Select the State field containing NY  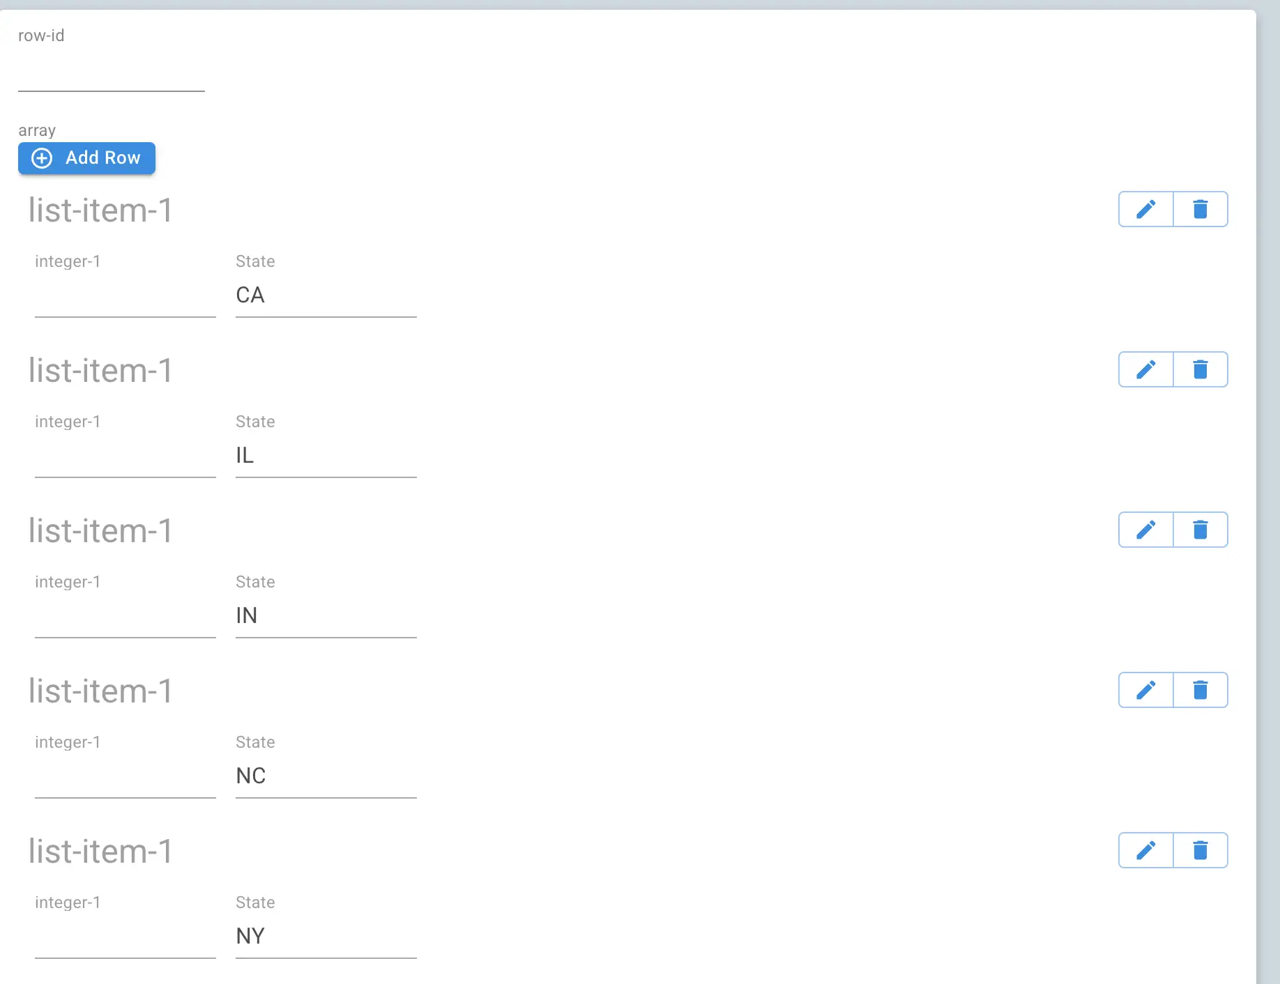[x=325, y=936]
